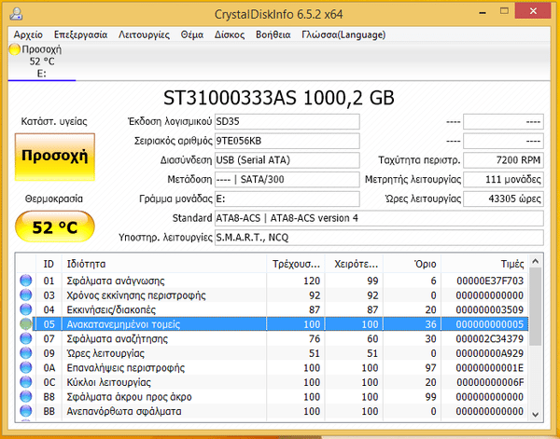Click the rotation rate field 7200 RPM

click(504, 160)
